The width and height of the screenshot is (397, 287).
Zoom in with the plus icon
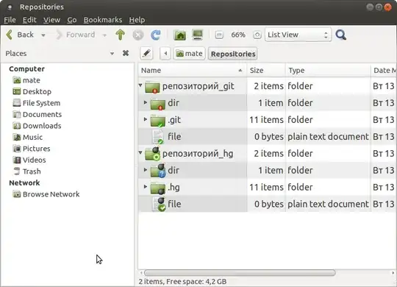tap(257, 35)
